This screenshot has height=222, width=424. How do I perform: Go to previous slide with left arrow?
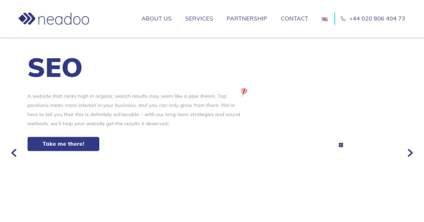coord(14,153)
